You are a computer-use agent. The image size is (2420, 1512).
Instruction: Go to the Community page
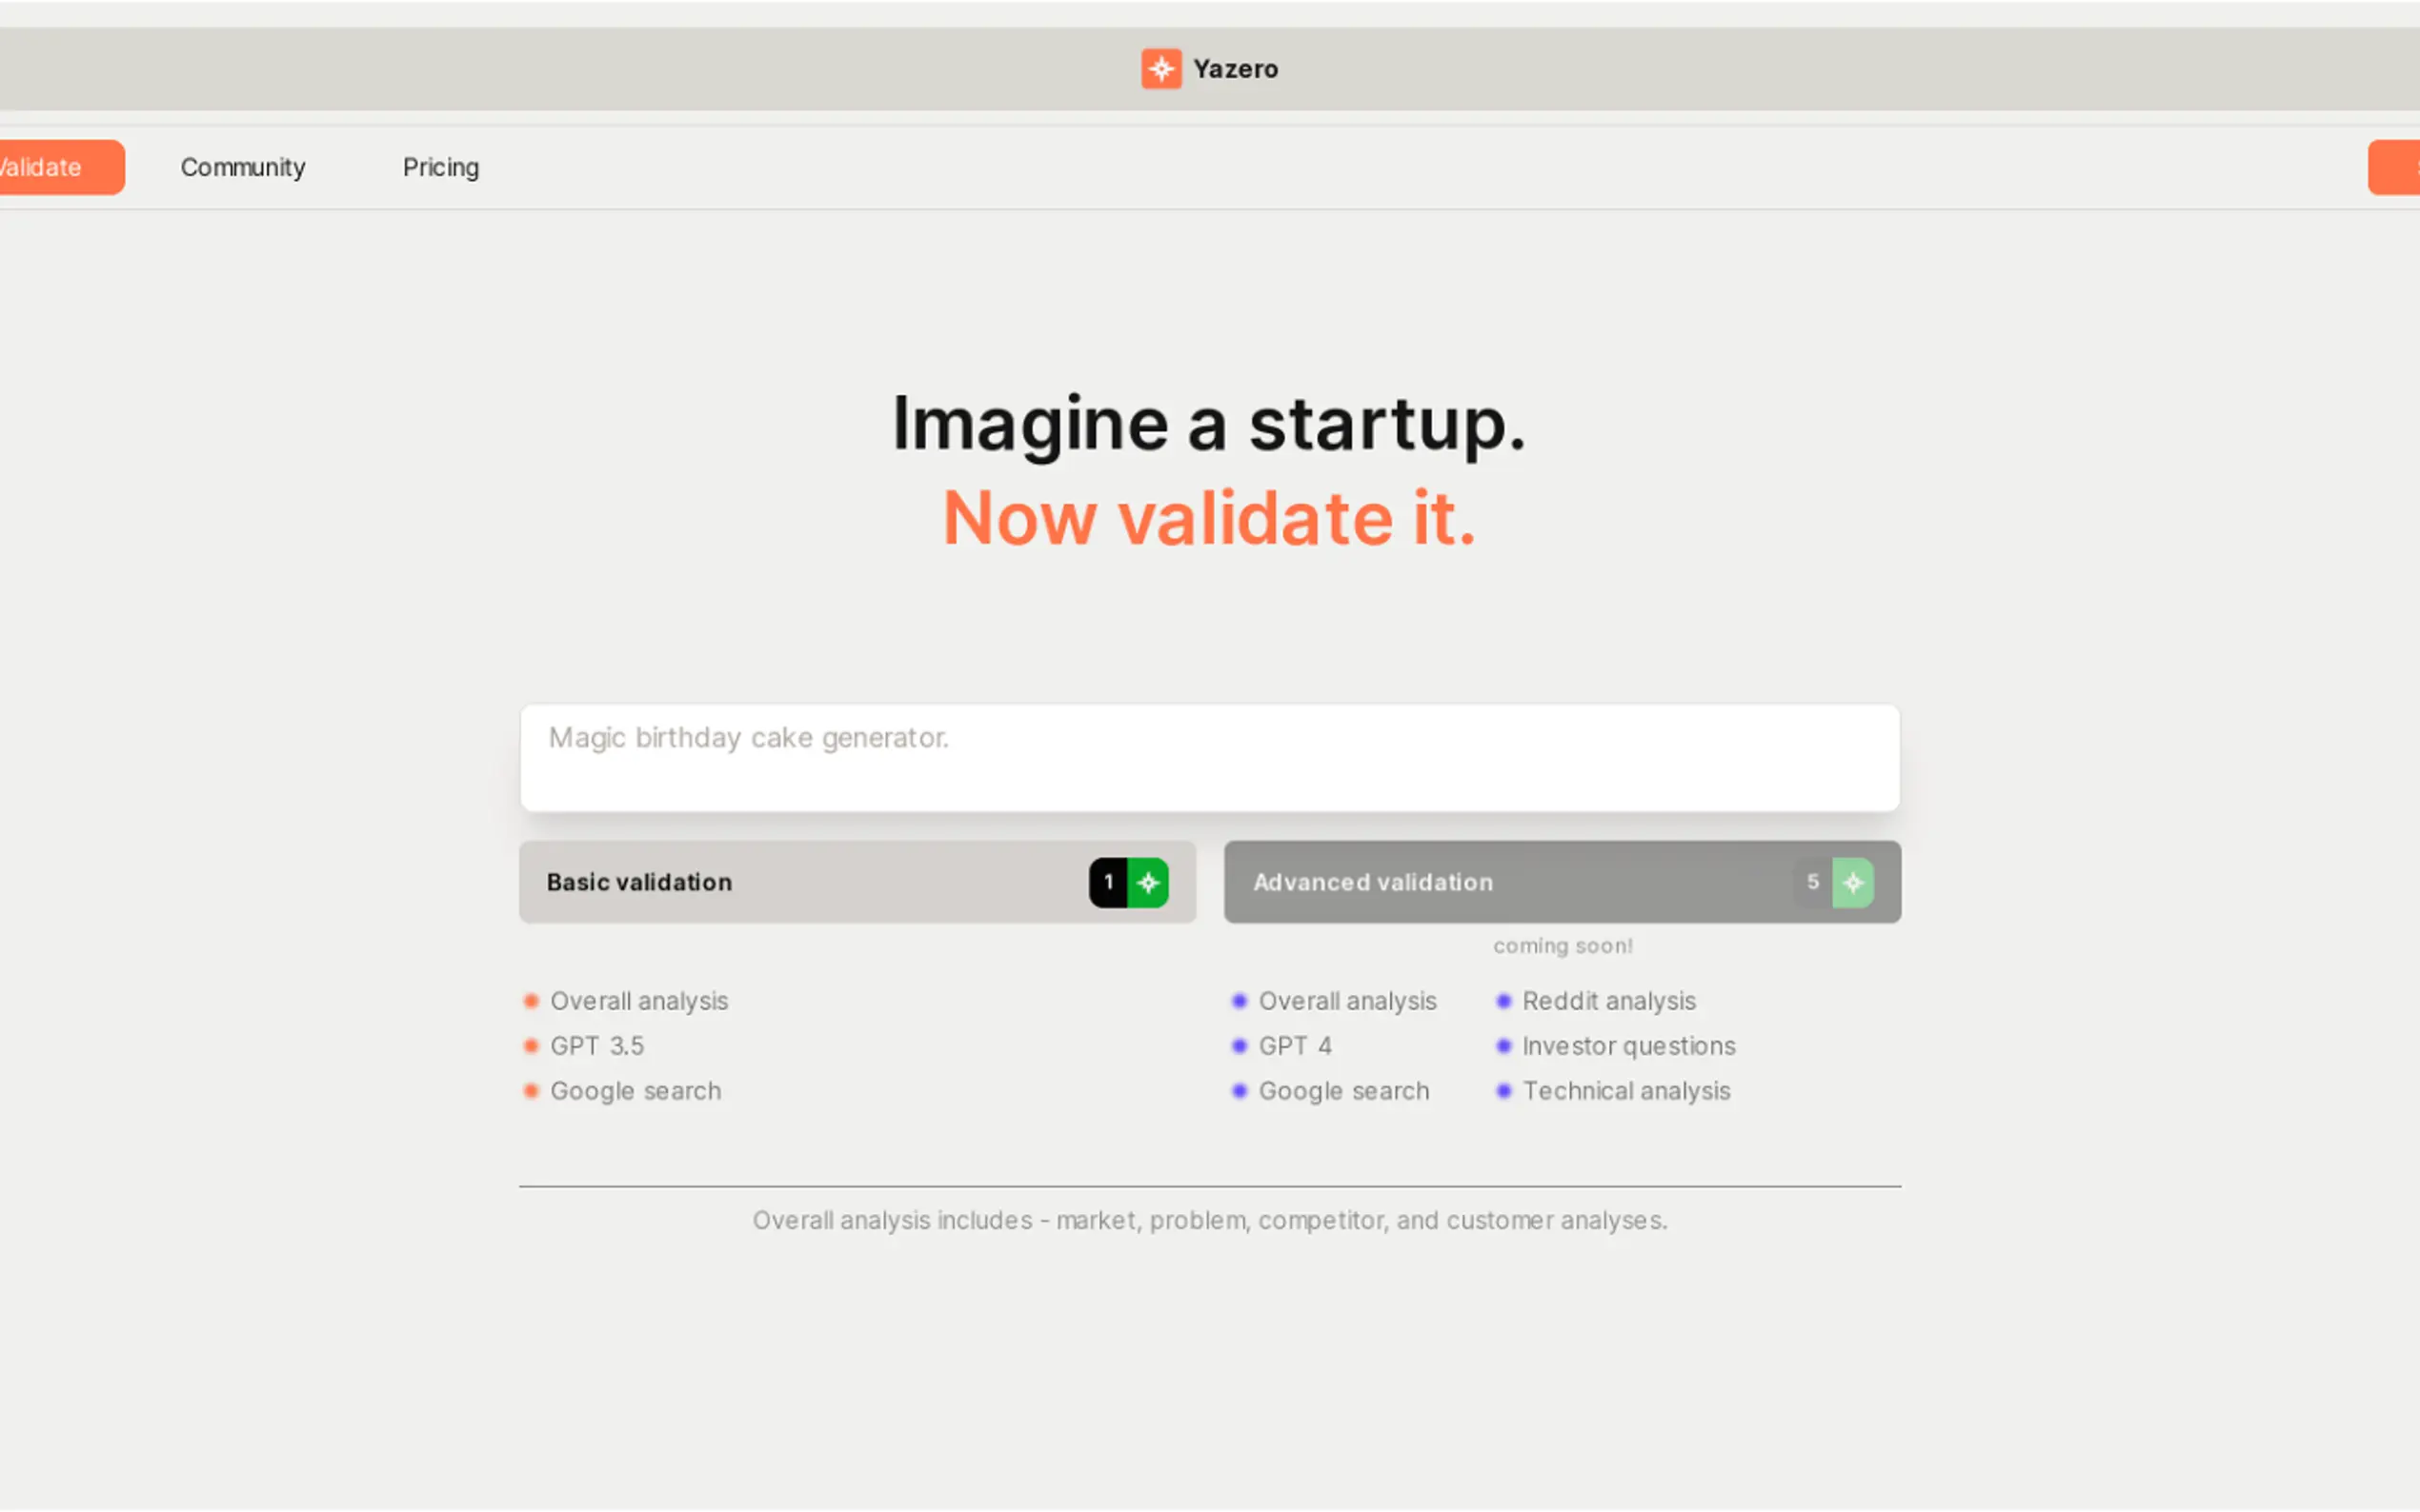(x=243, y=167)
